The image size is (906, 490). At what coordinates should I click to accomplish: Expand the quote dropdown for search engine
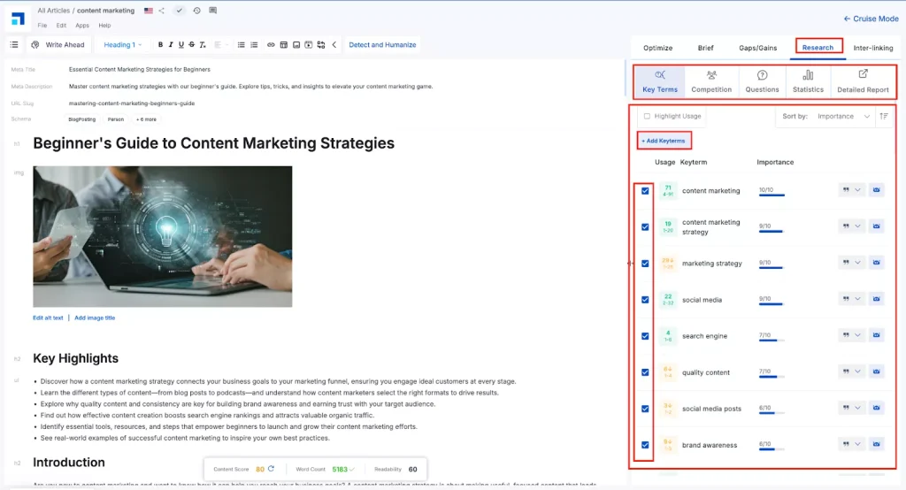[857, 336]
